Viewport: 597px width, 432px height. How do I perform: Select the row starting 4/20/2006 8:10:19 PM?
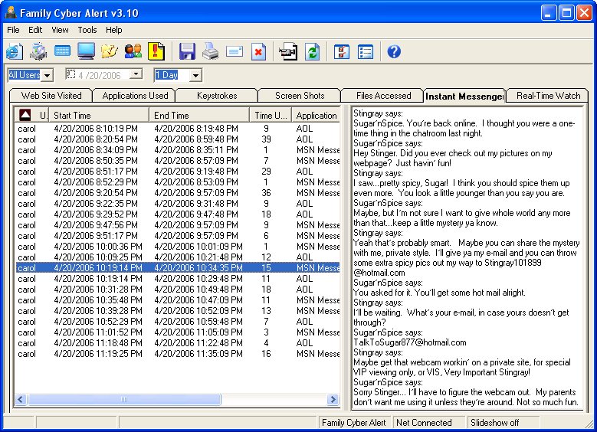pos(178,128)
